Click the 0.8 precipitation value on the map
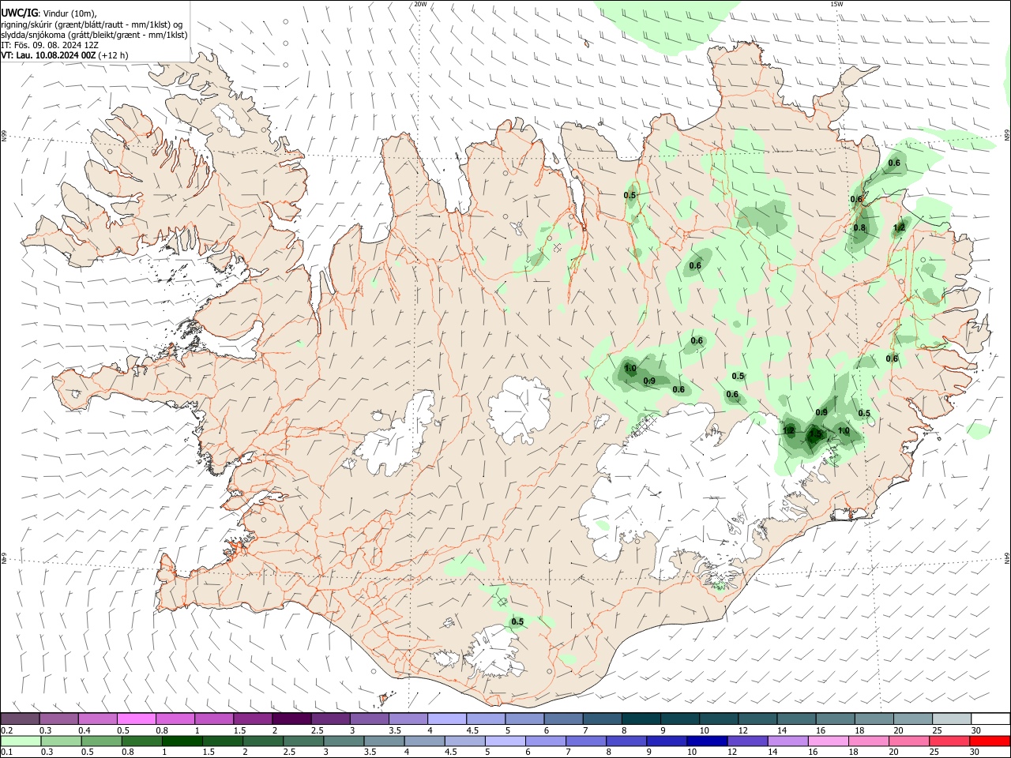This screenshot has width=1011, height=758. click(859, 228)
